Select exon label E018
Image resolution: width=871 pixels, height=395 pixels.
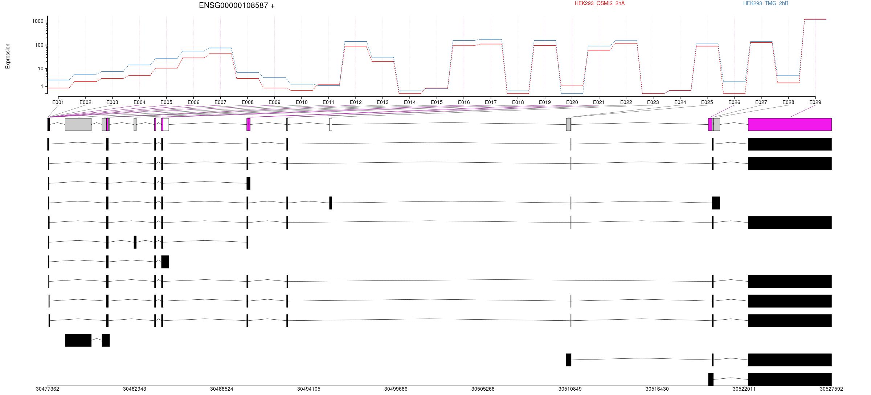pyautogui.click(x=518, y=103)
